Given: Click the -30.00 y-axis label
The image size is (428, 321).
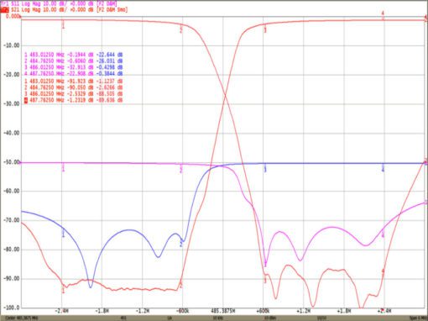Looking at the screenshot, I should [x=12, y=104].
